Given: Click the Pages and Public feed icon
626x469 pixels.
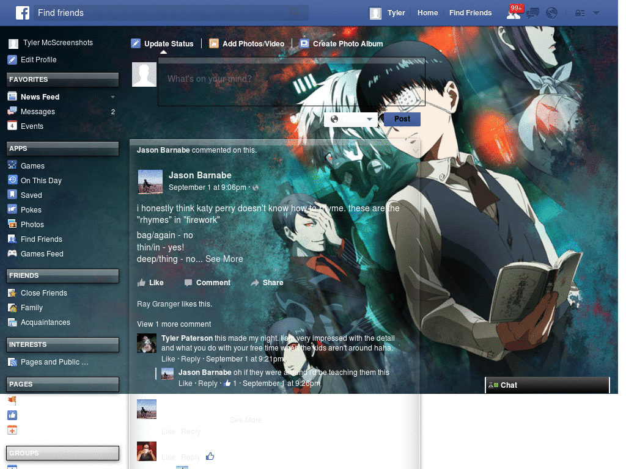Looking at the screenshot, I should (12, 362).
